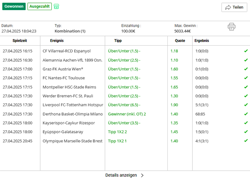Click the date 27.04.2025 18:04:23
Image resolution: width=250 pixels, height=180 pixels.
coord(19,31)
